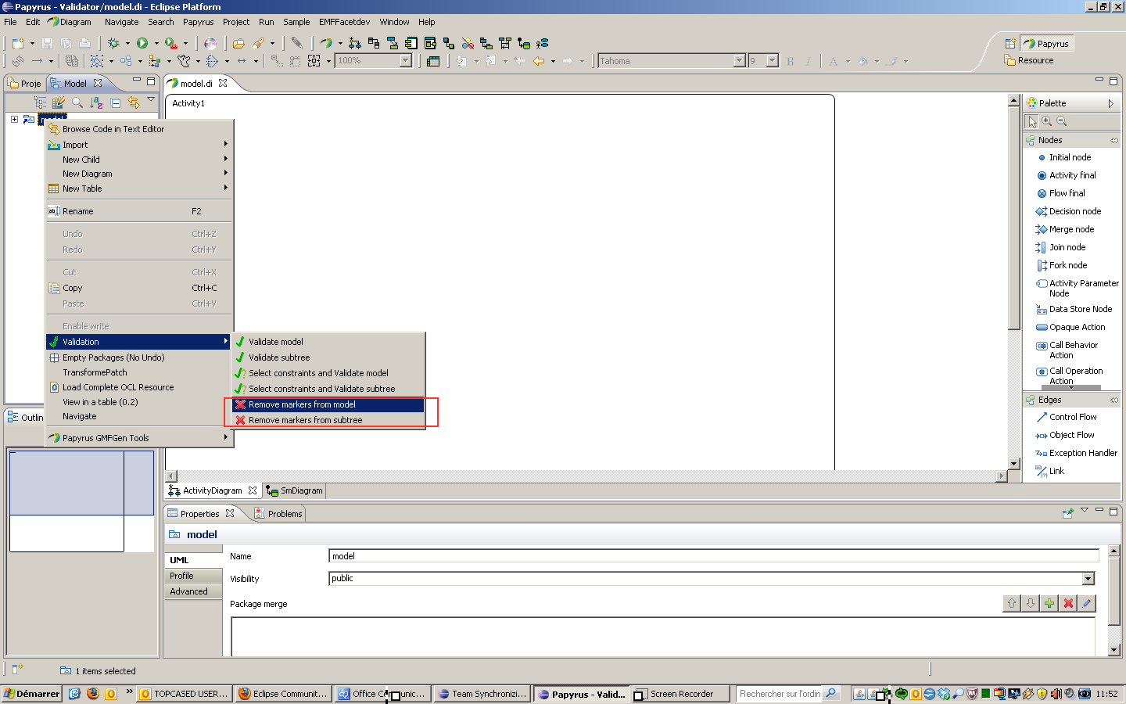Open the Tahoma font dropdown
Screen dimensions: 1126x704
click(740, 60)
